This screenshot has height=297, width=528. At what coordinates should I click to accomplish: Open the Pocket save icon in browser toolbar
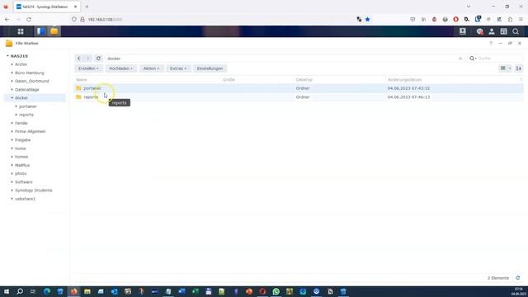point(412,20)
